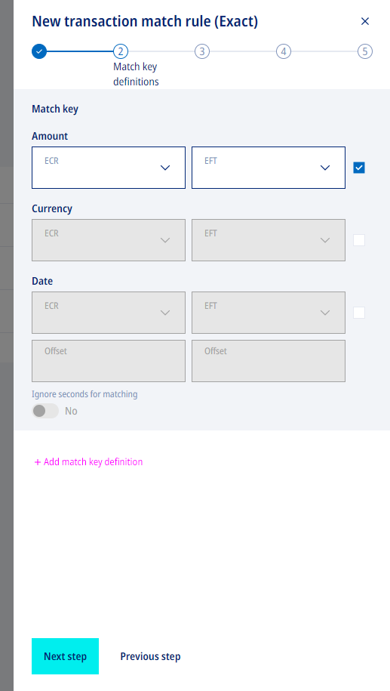Click the left Date Offset field
This screenshot has height=691, width=390.
109,361
